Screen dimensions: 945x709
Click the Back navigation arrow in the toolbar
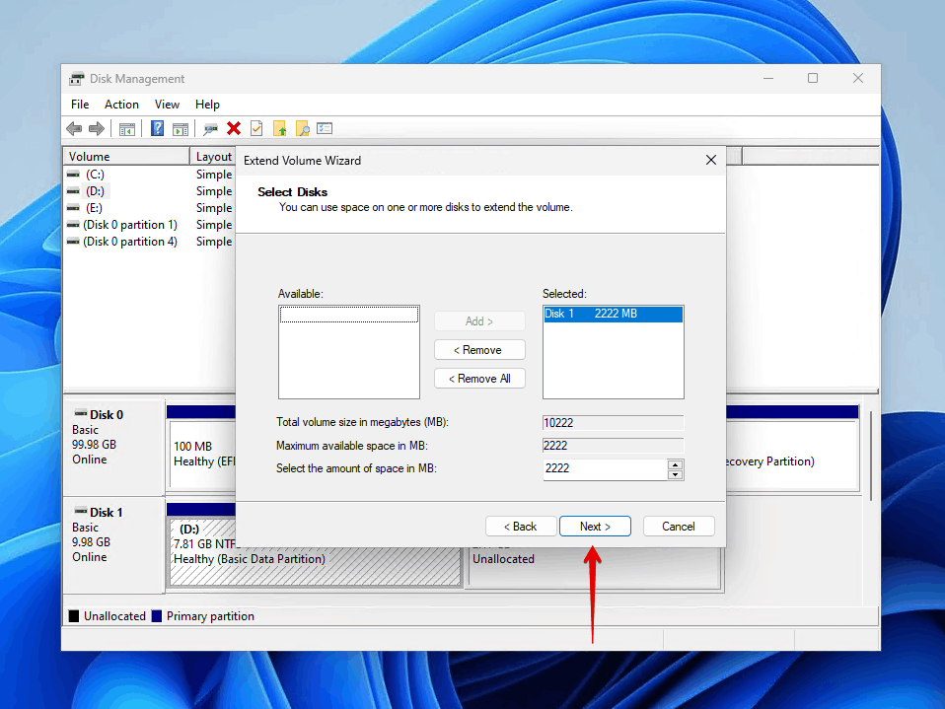(75, 128)
